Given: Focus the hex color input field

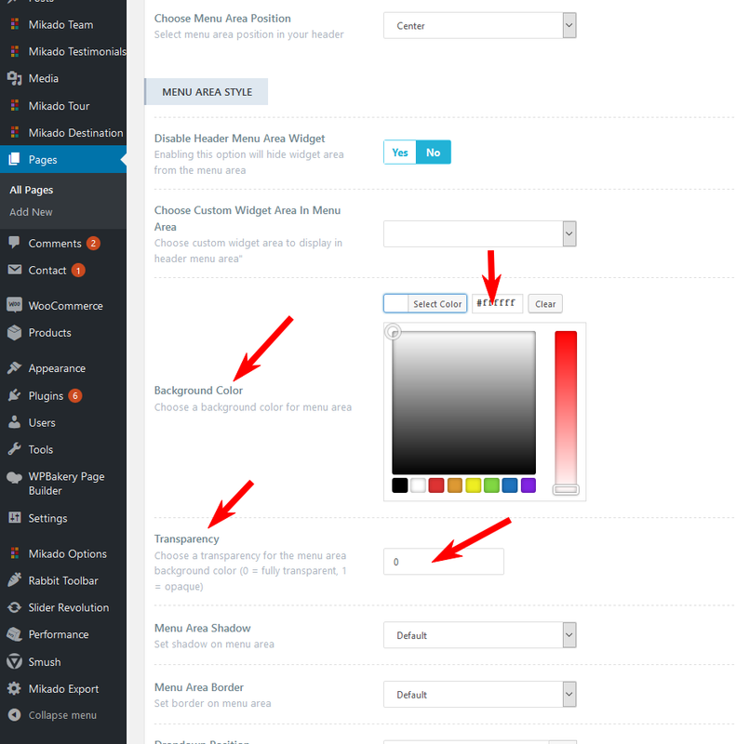Looking at the screenshot, I should [x=497, y=303].
